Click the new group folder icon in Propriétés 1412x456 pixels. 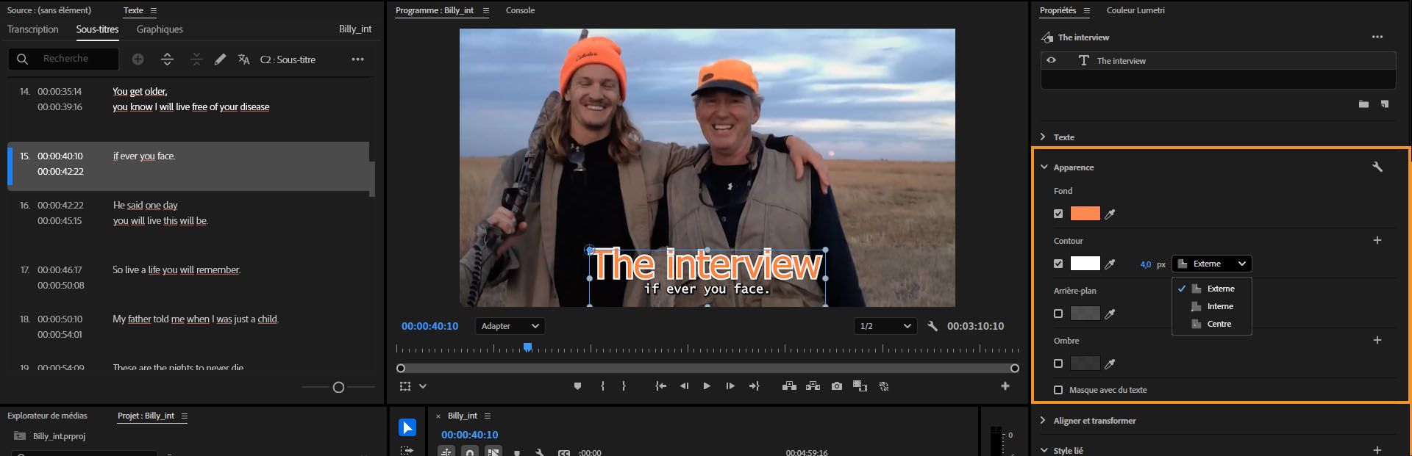pos(1363,104)
